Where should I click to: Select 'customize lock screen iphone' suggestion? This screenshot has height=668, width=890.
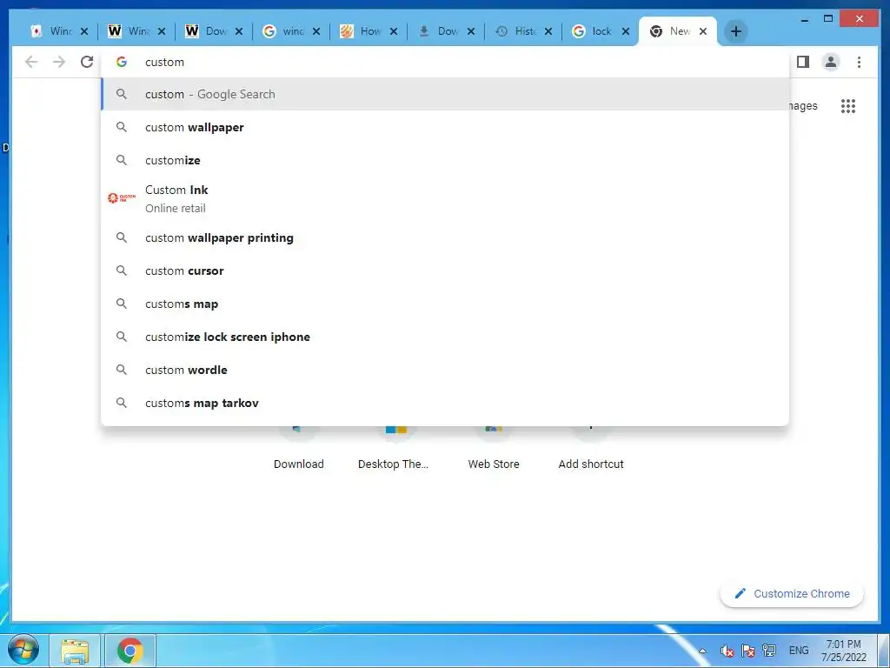point(445,337)
